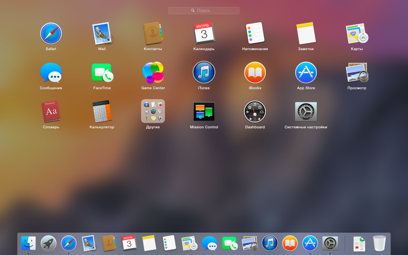Open the Словарь dictionary app
The width and height of the screenshot is (408, 255).
(51, 112)
